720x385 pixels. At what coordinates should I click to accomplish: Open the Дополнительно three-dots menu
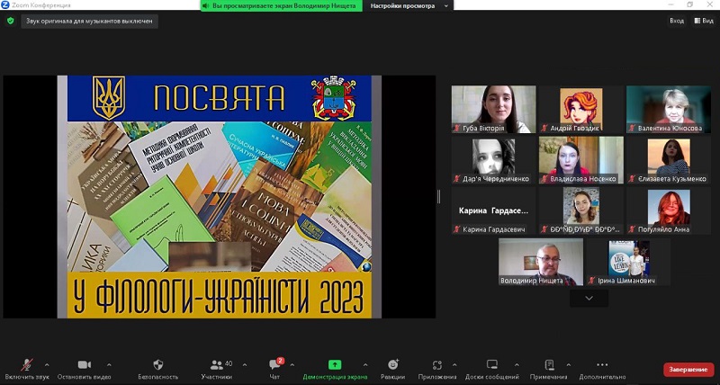(x=602, y=365)
